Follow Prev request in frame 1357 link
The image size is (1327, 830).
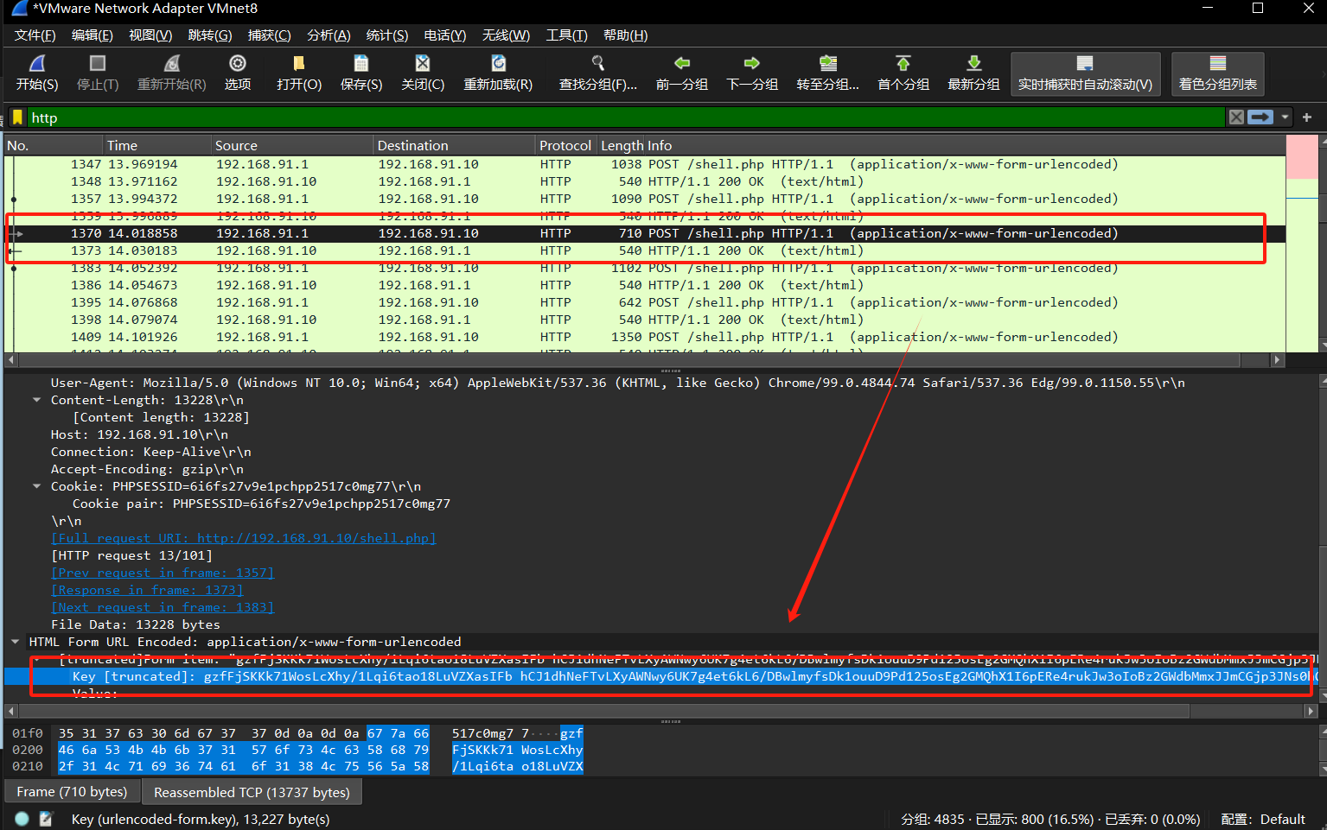[163, 573]
